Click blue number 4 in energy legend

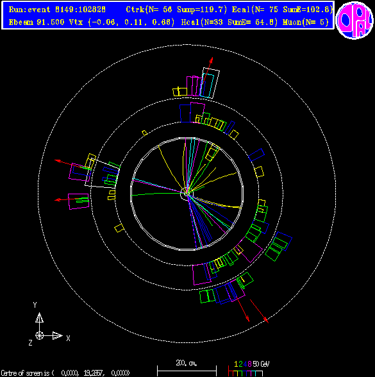[x=245, y=364]
